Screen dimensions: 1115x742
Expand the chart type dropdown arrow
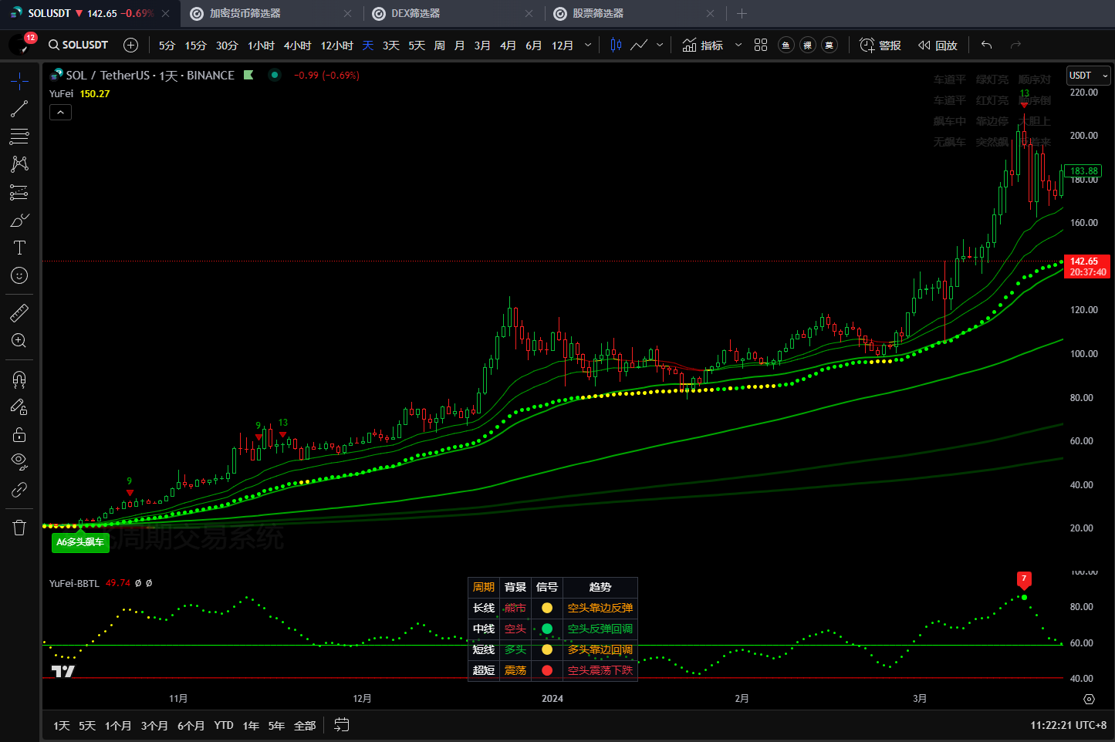(x=658, y=45)
